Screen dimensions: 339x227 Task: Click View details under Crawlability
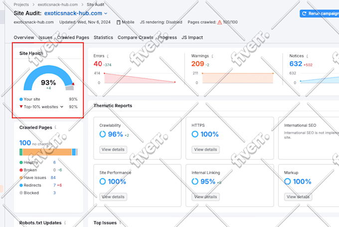coord(113,150)
